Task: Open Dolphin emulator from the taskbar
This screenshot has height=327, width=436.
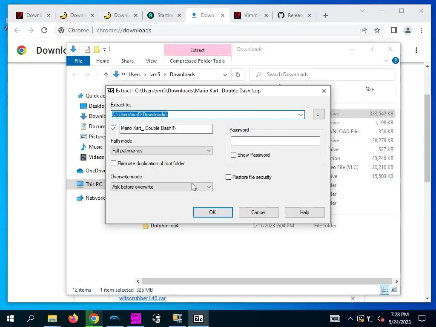Action: pos(115,318)
